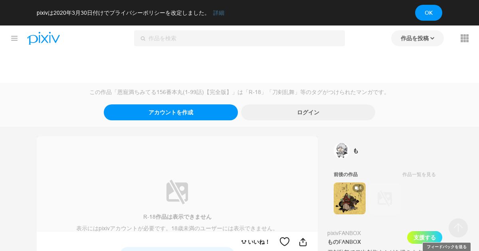The height and width of the screenshot is (251, 479).
Task: Open the hidden R-18 artwork thumbnail
Action: click(385, 198)
